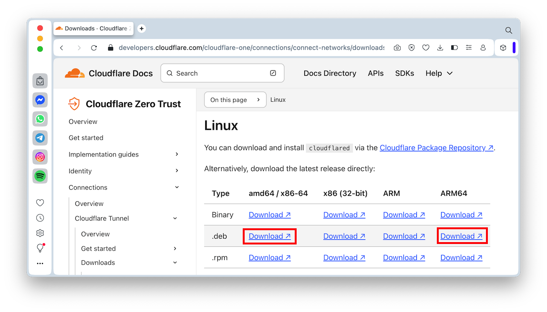Open the On this page dropdown
547x312 pixels.
pyautogui.click(x=235, y=100)
